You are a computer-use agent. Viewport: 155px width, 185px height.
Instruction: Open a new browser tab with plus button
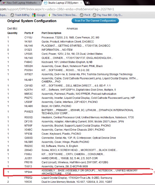[87, 3]
